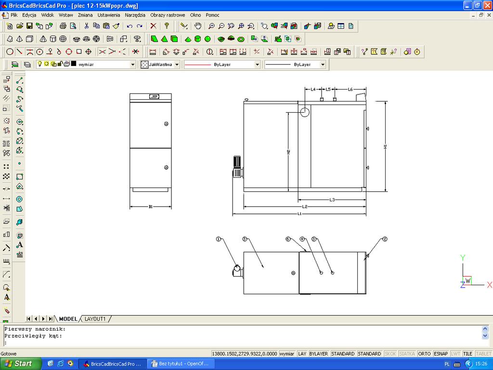Select the green solid Cylinder tool
The width and height of the screenshot is (493, 370).
(x=197, y=39)
